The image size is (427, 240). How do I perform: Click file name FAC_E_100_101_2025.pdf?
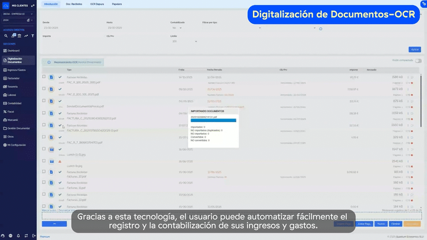tap(83, 94)
